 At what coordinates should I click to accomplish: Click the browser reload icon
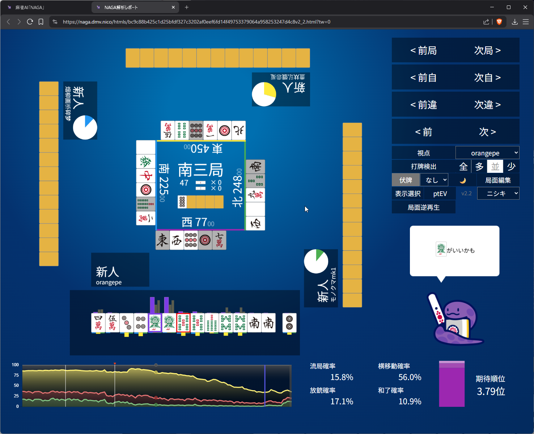pos(30,22)
